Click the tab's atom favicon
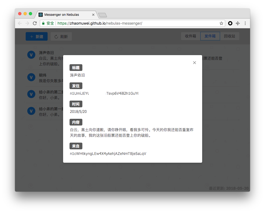265x213 pixels. point(41,15)
